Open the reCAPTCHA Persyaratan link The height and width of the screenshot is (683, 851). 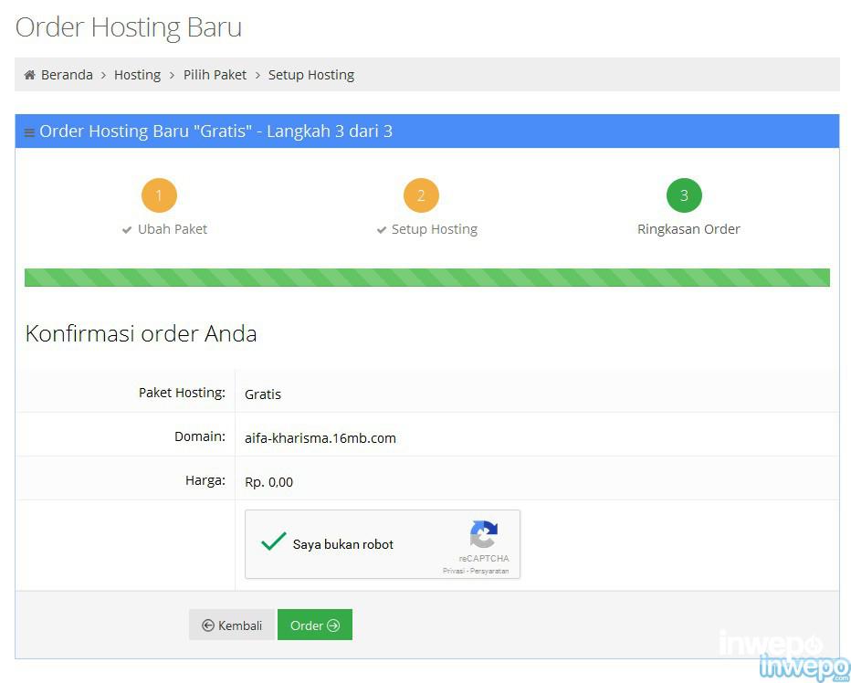click(x=489, y=571)
